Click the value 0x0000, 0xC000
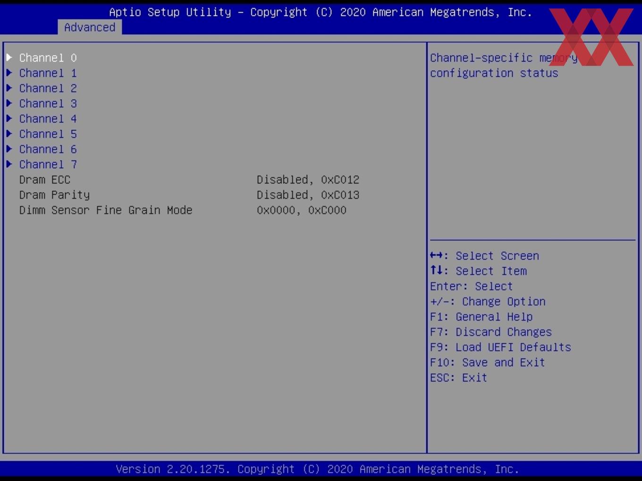The image size is (642, 481). coord(302,210)
